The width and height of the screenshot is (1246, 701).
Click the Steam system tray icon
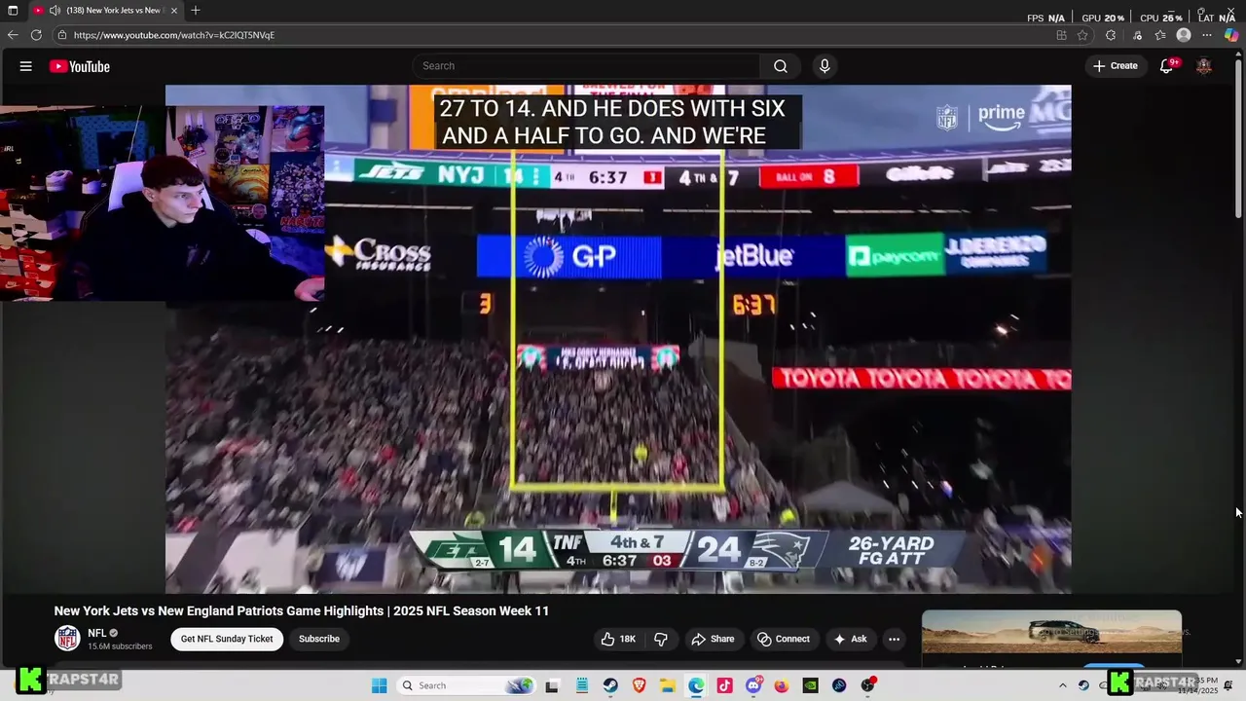(1083, 685)
